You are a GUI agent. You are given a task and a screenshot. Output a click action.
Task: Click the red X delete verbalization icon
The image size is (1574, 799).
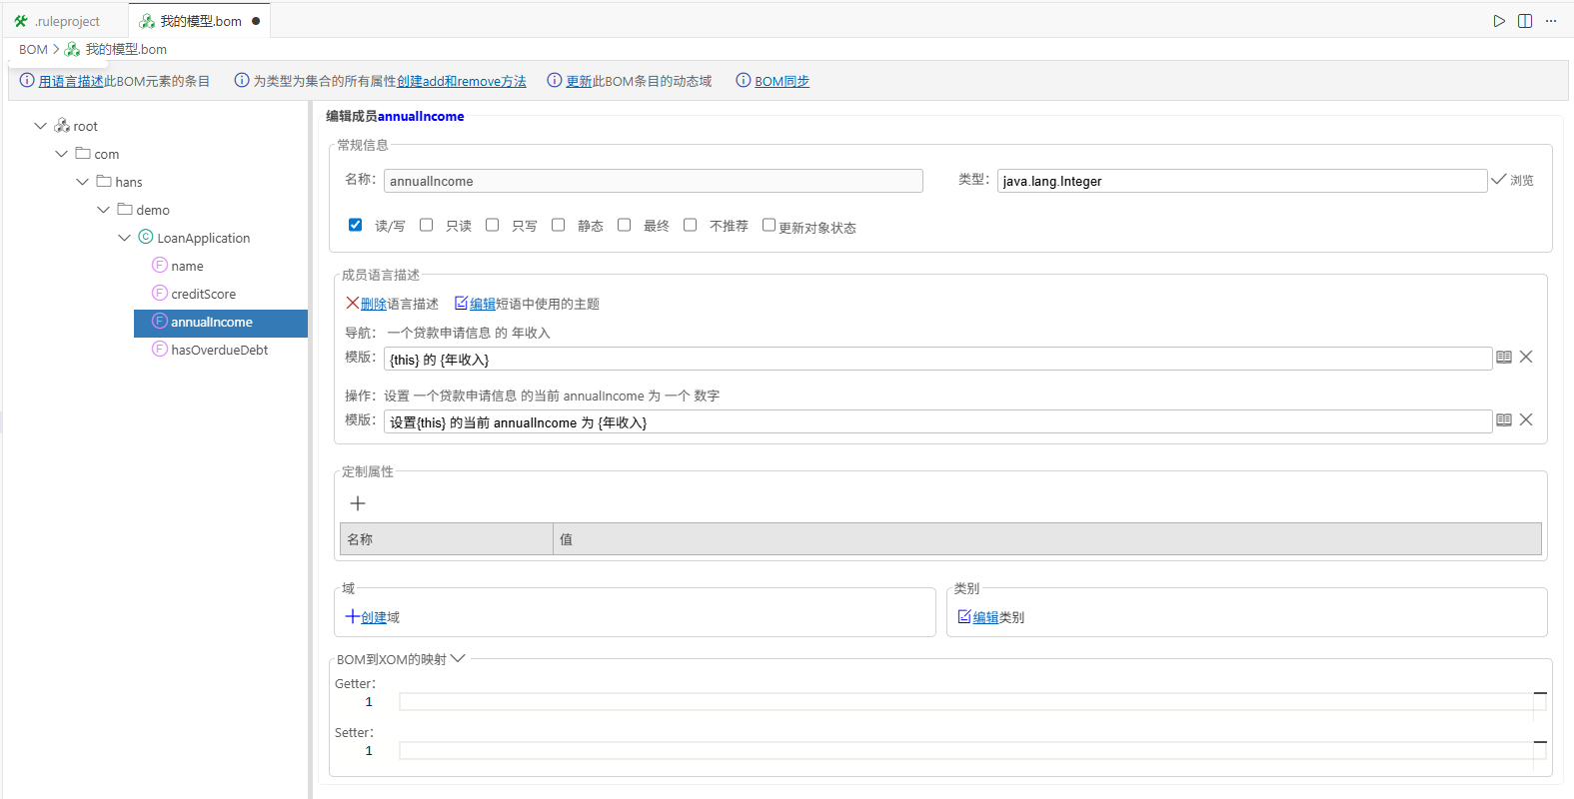(x=353, y=304)
